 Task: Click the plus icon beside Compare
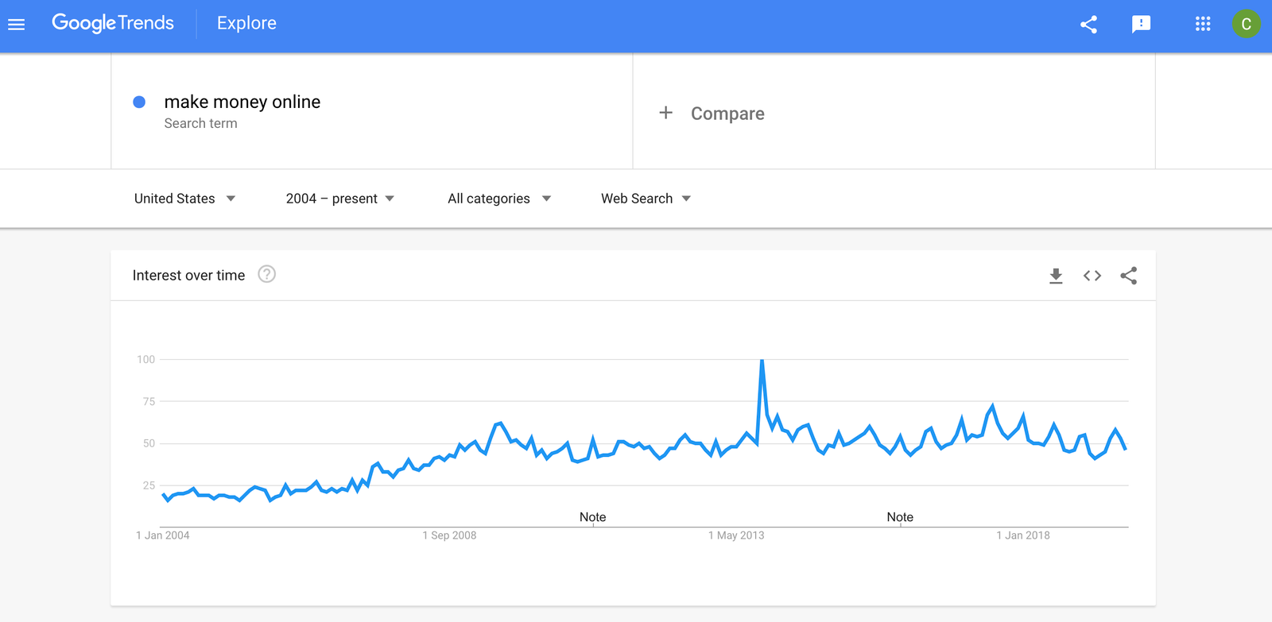666,113
